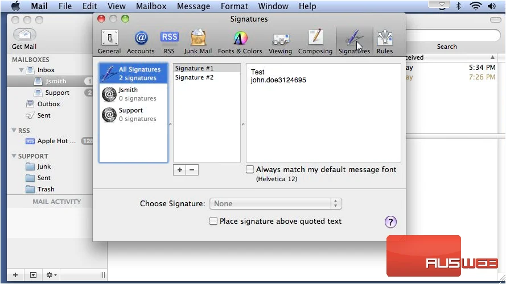This screenshot has width=506, height=284.
Task: Open the RSS preferences pane
Action: point(169,42)
